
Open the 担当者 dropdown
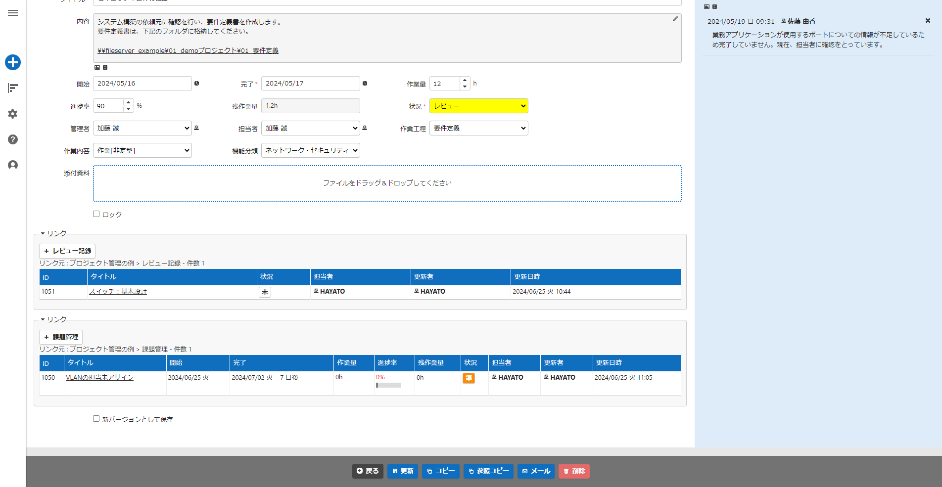click(310, 128)
